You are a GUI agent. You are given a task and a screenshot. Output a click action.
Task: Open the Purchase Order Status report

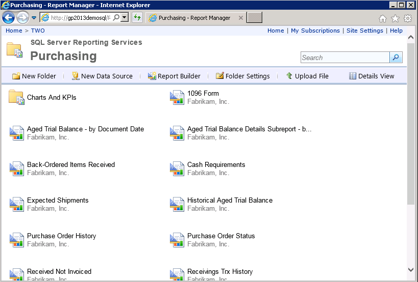220,236
